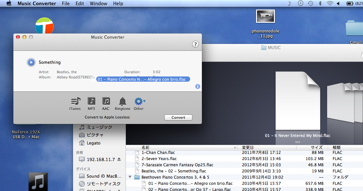Viewport: 363px width, 191px height.
Task: Eject the 192.168.11.7 shared server
Action: tap(119, 159)
